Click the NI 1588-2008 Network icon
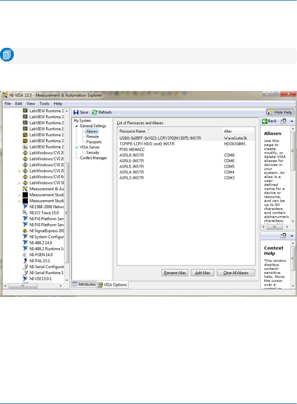This screenshot has height=404, width=297. click(25, 207)
